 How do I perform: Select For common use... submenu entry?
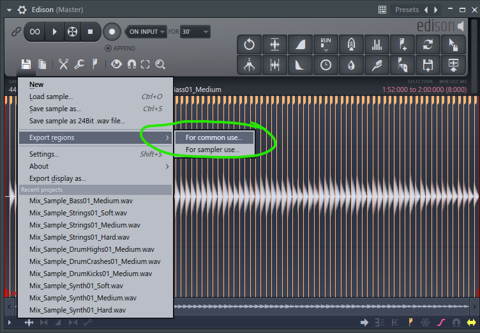[214, 137]
